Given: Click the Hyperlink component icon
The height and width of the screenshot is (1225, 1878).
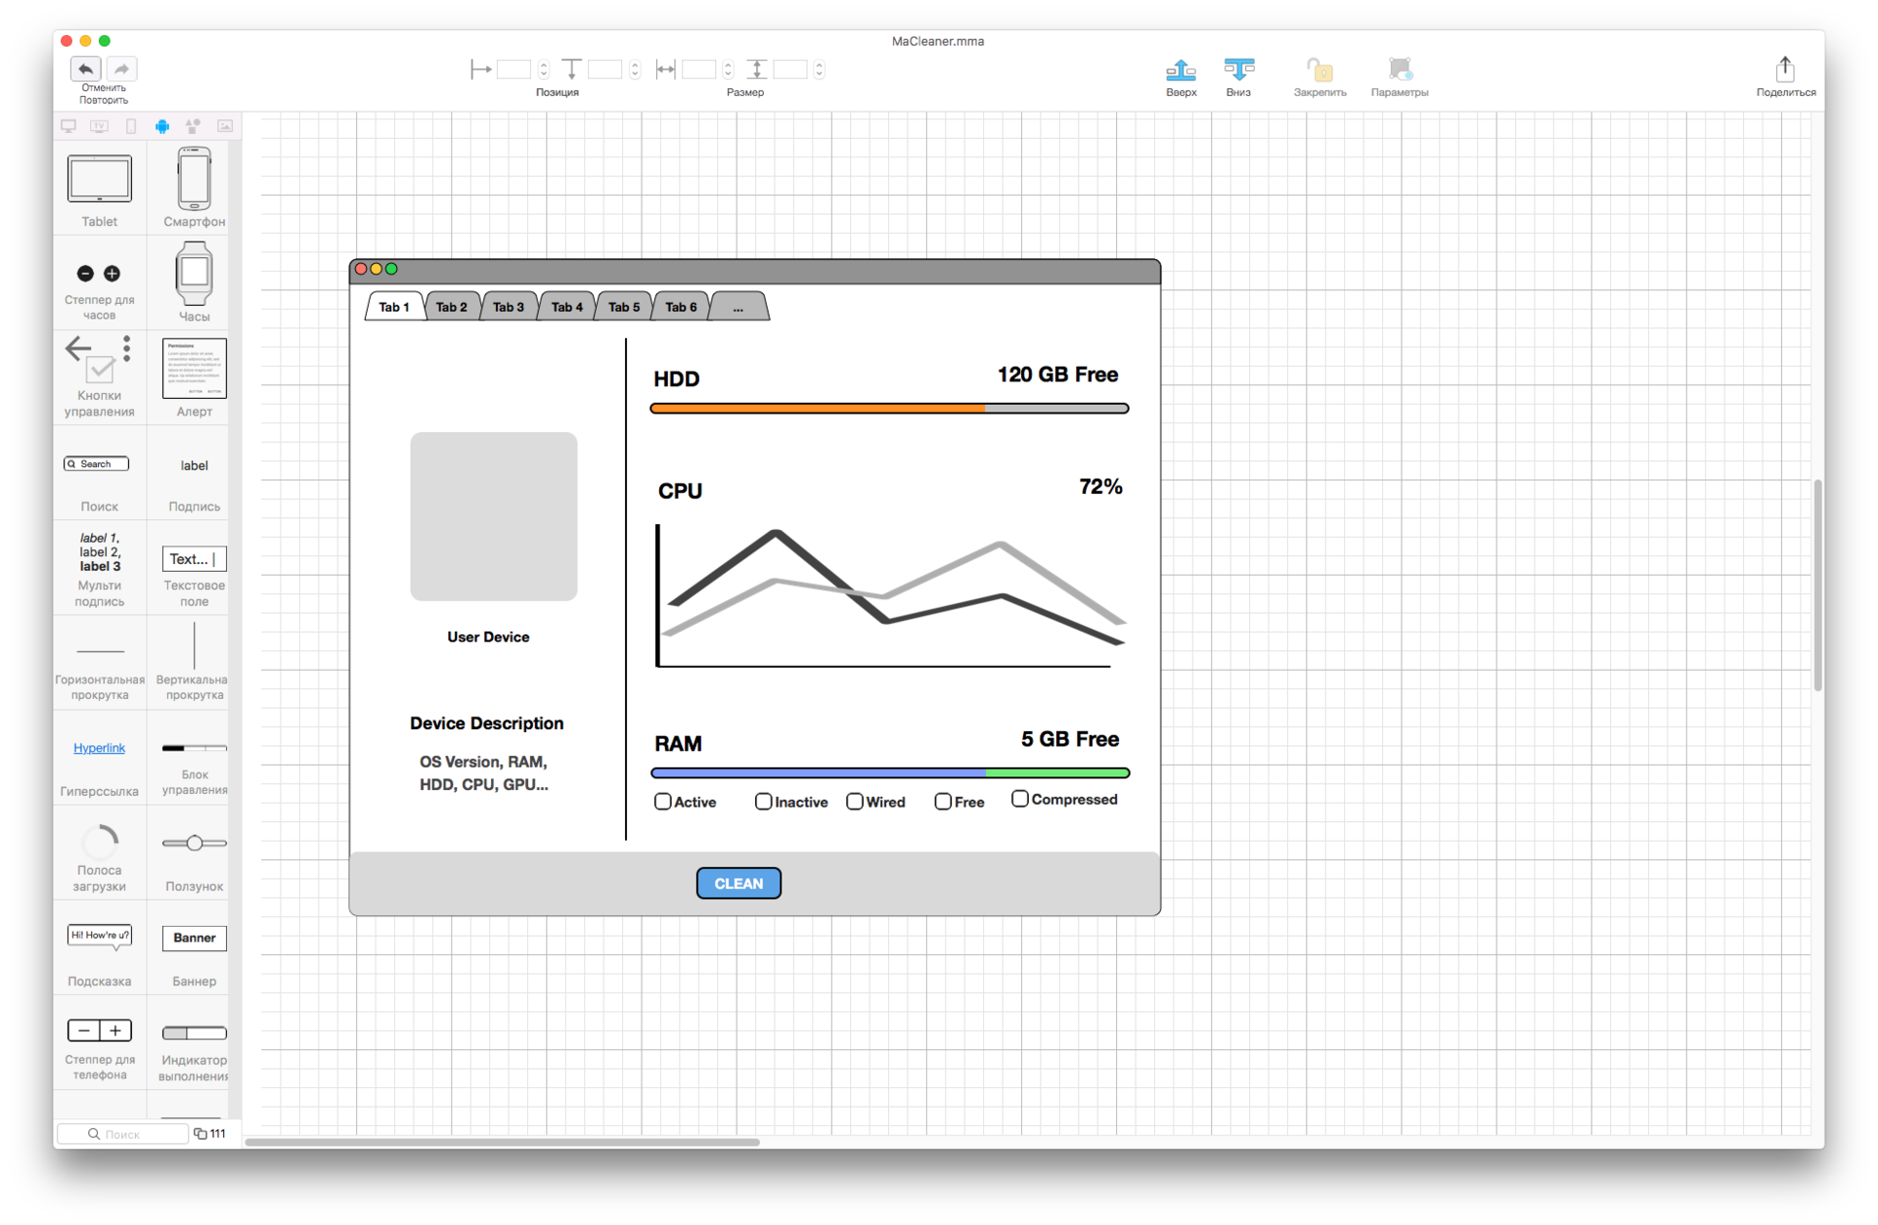Looking at the screenshot, I should (x=99, y=747).
